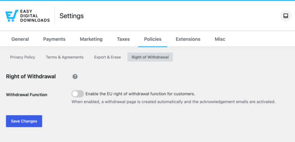
Task: Open the Privacy Policy subsection
Action: [x=22, y=57]
